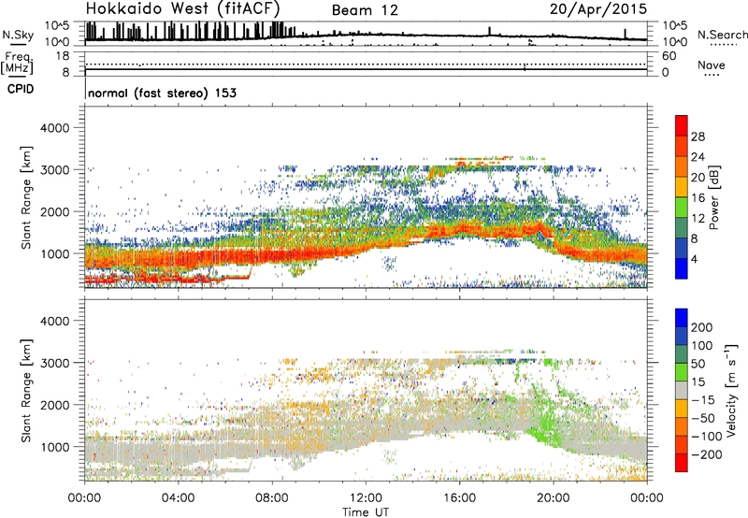Viewport: 748px width, 518px height.
Task: Click 'Slant Range [km]' label of power panel
Action: click(x=26, y=197)
